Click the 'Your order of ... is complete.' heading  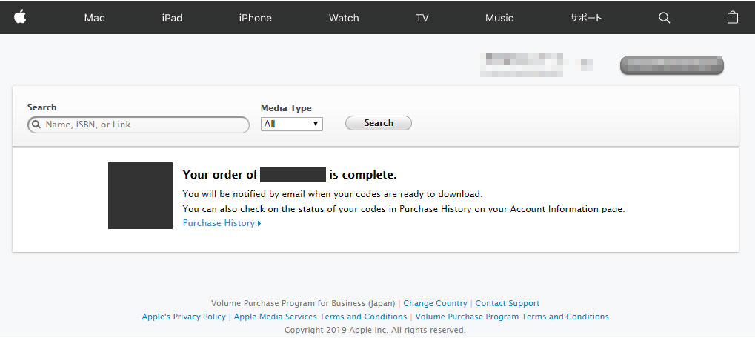(290, 175)
